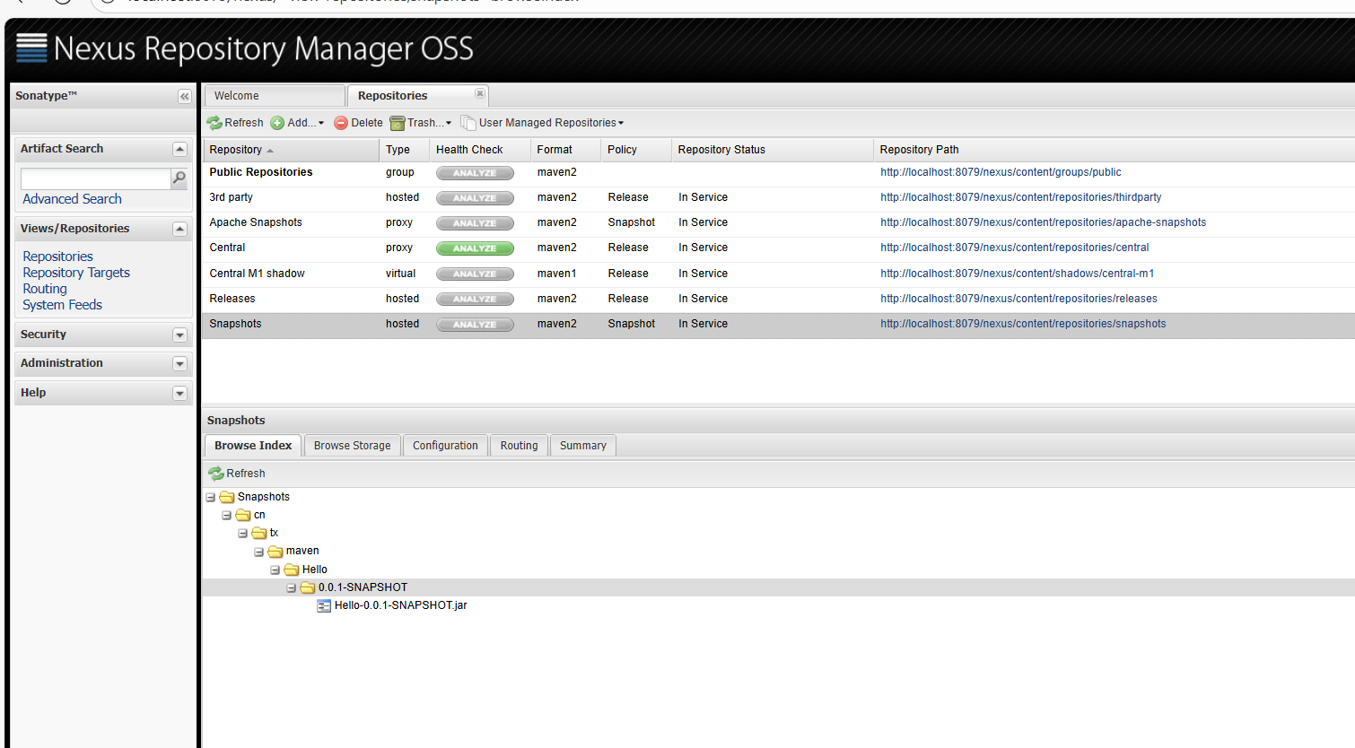Expand the Help panel
Image resolution: width=1355 pixels, height=748 pixels.
click(x=179, y=393)
